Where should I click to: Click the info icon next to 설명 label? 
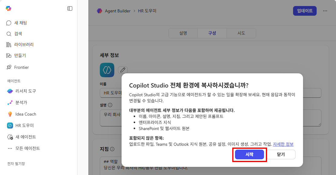click(x=110, y=105)
